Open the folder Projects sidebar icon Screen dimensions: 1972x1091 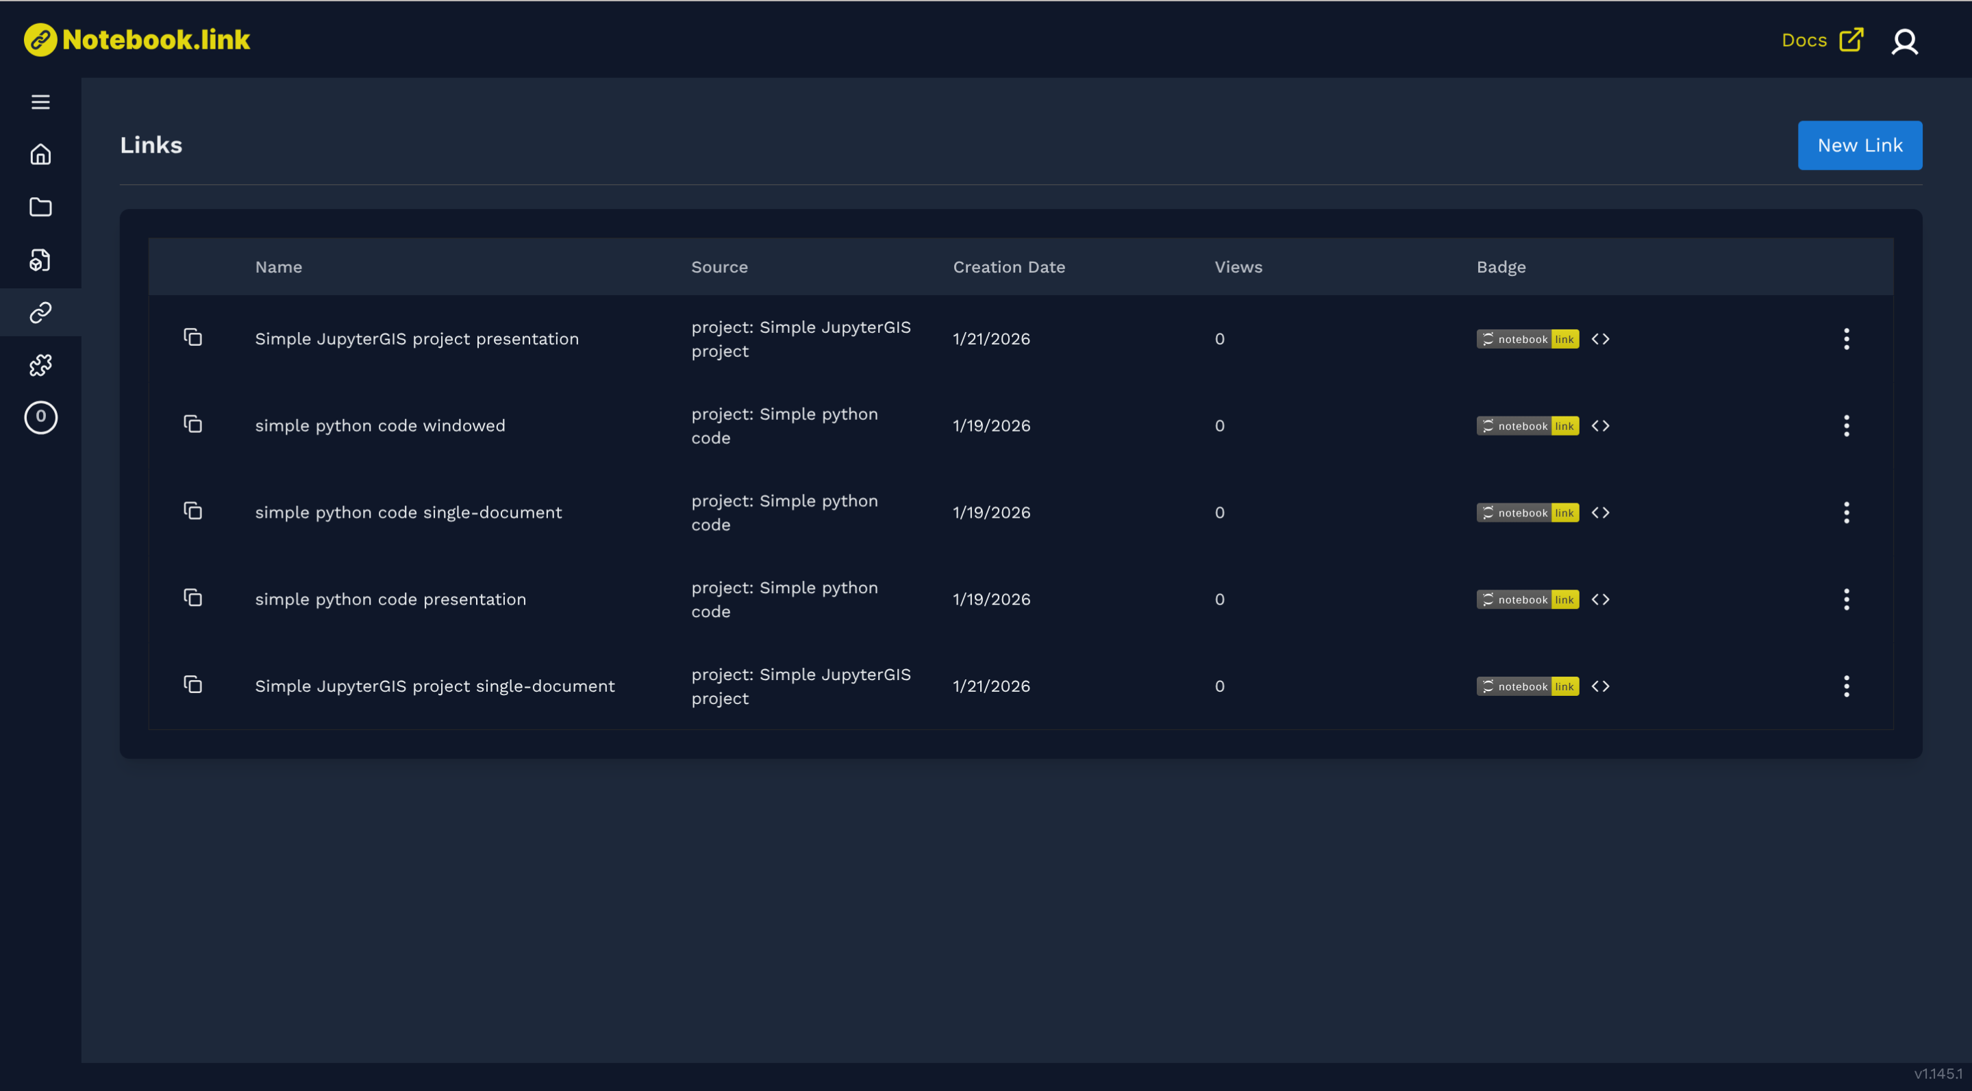point(40,207)
